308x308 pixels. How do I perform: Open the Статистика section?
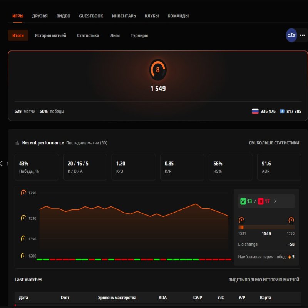click(88, 35)
